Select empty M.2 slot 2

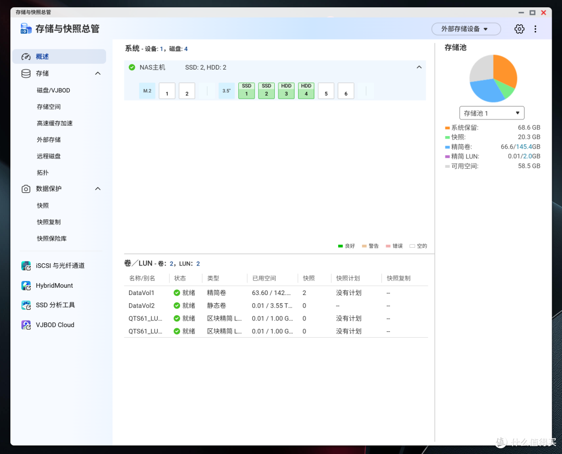[x=187, y=90]
